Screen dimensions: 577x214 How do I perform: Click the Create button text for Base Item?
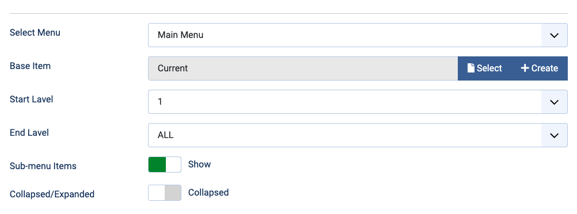pos(545,68)
